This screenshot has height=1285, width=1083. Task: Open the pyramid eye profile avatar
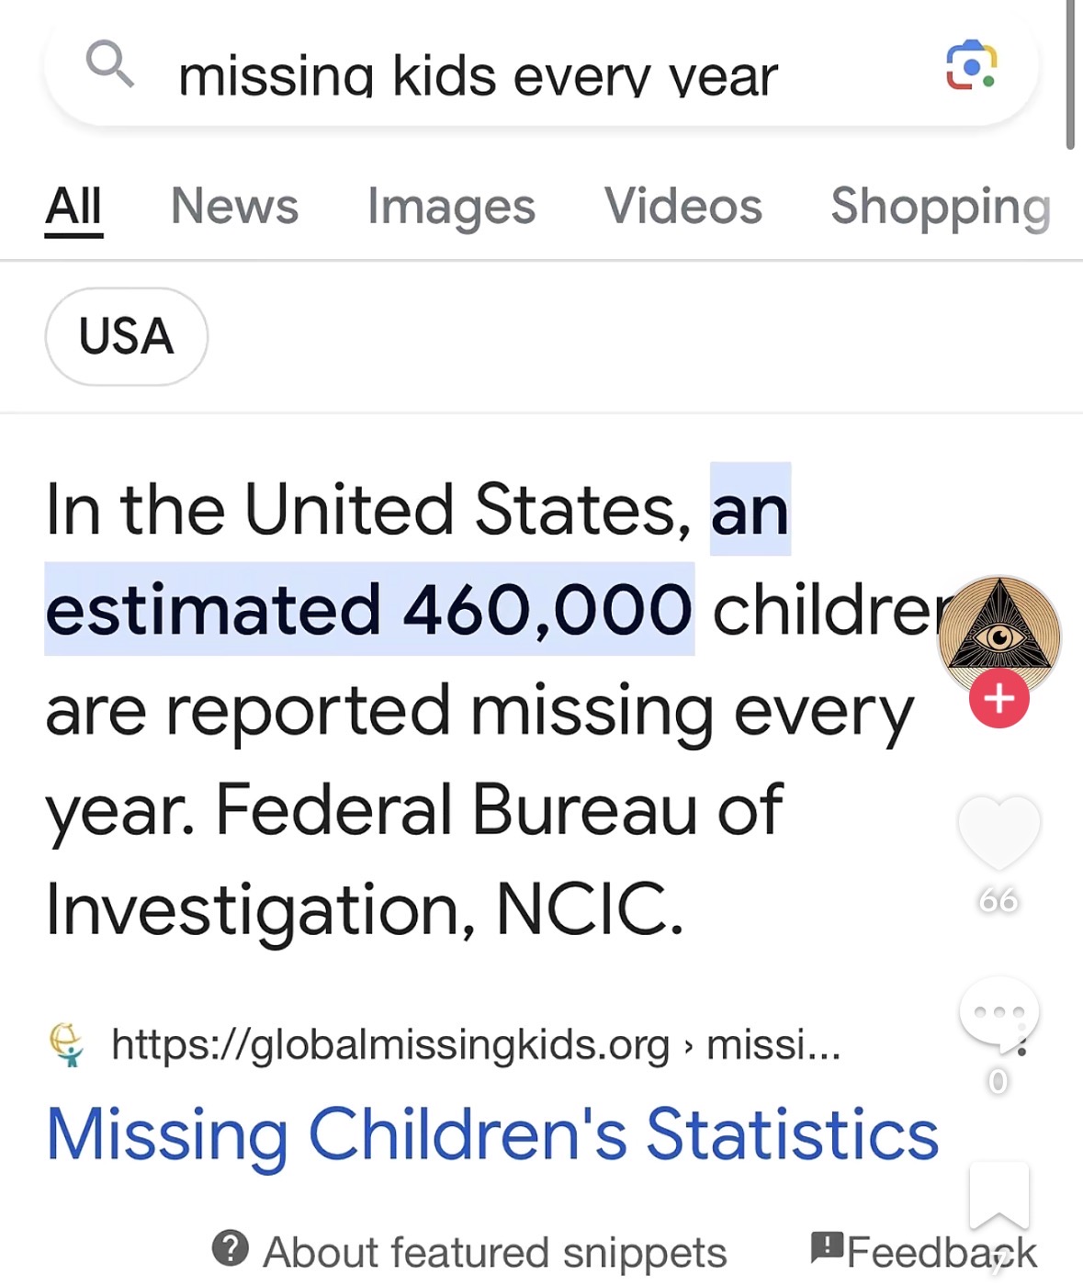click(998, 635)
